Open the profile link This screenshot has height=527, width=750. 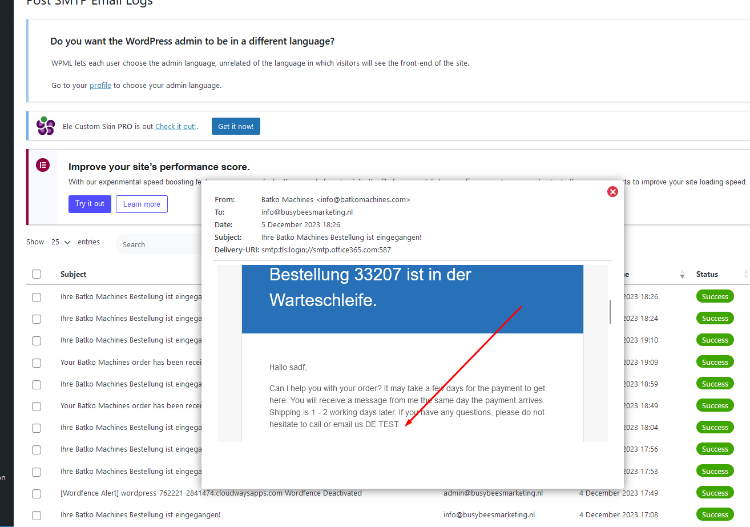tap(100, 85)
